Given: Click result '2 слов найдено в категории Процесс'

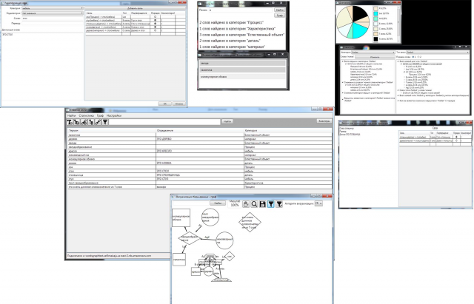Looking at the screenshot, I should point(232,22).
